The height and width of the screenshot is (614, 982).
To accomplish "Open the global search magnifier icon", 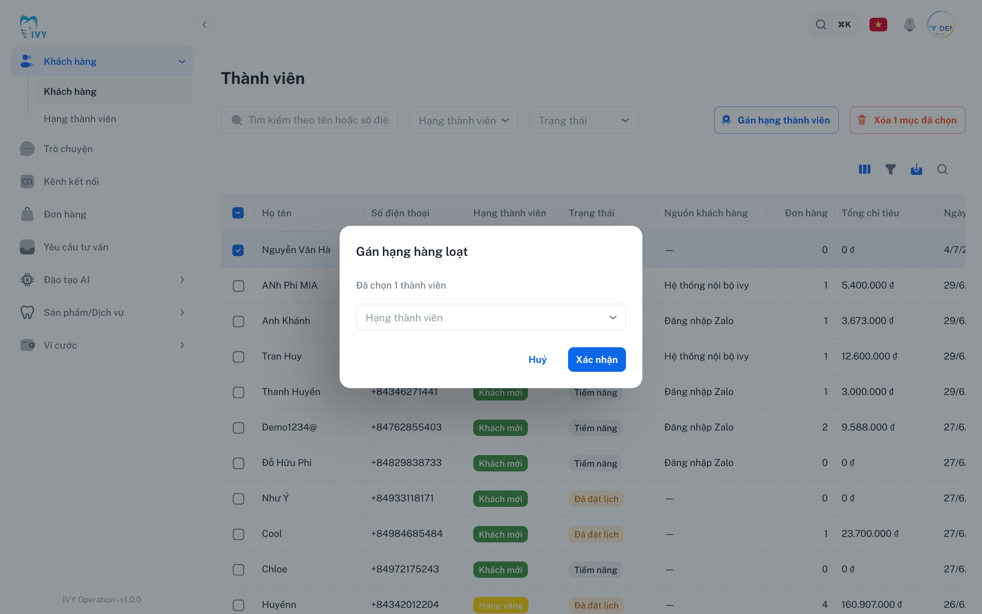I will [820, 25].
